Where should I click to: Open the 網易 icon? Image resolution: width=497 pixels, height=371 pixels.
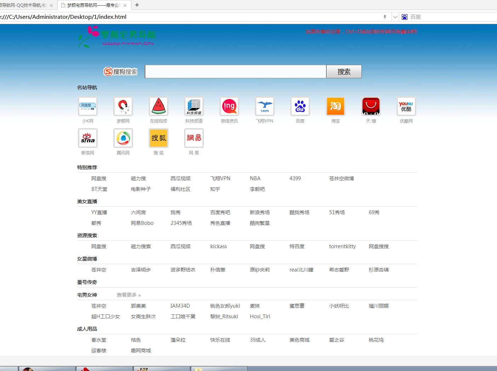click(x=194, y=138)
